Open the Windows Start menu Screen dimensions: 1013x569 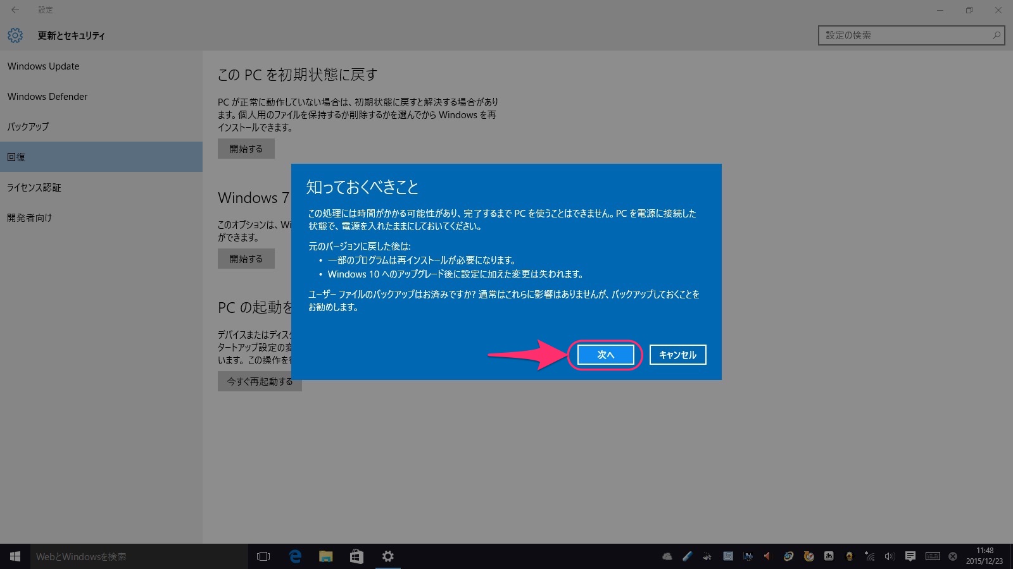15,556
